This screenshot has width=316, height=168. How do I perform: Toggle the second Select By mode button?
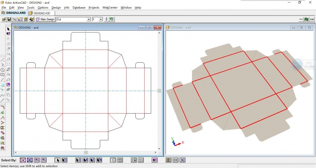(29, 160)
